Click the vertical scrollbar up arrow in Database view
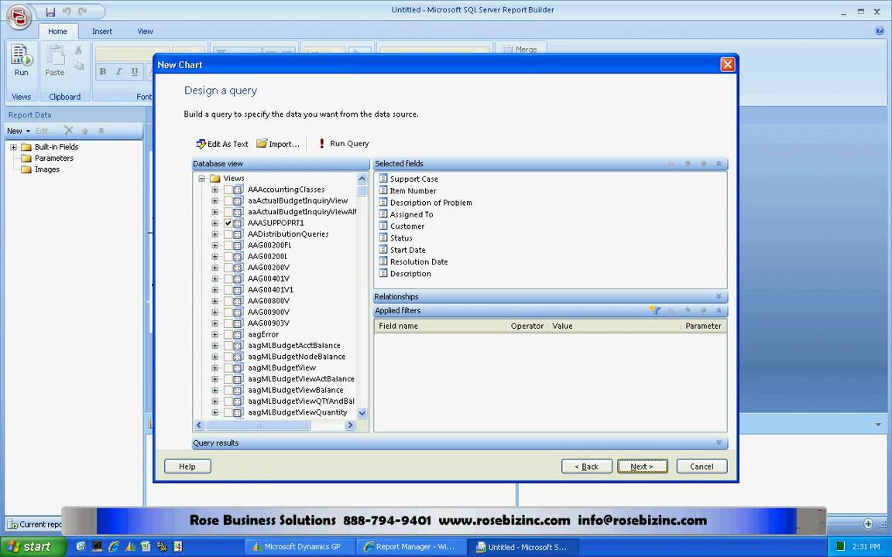Viewport: 892px width, 557px height. (x=362, y=179)
